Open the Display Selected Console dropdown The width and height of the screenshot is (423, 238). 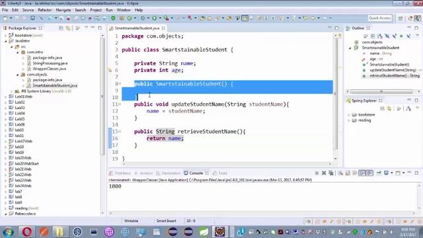[392, 173]
